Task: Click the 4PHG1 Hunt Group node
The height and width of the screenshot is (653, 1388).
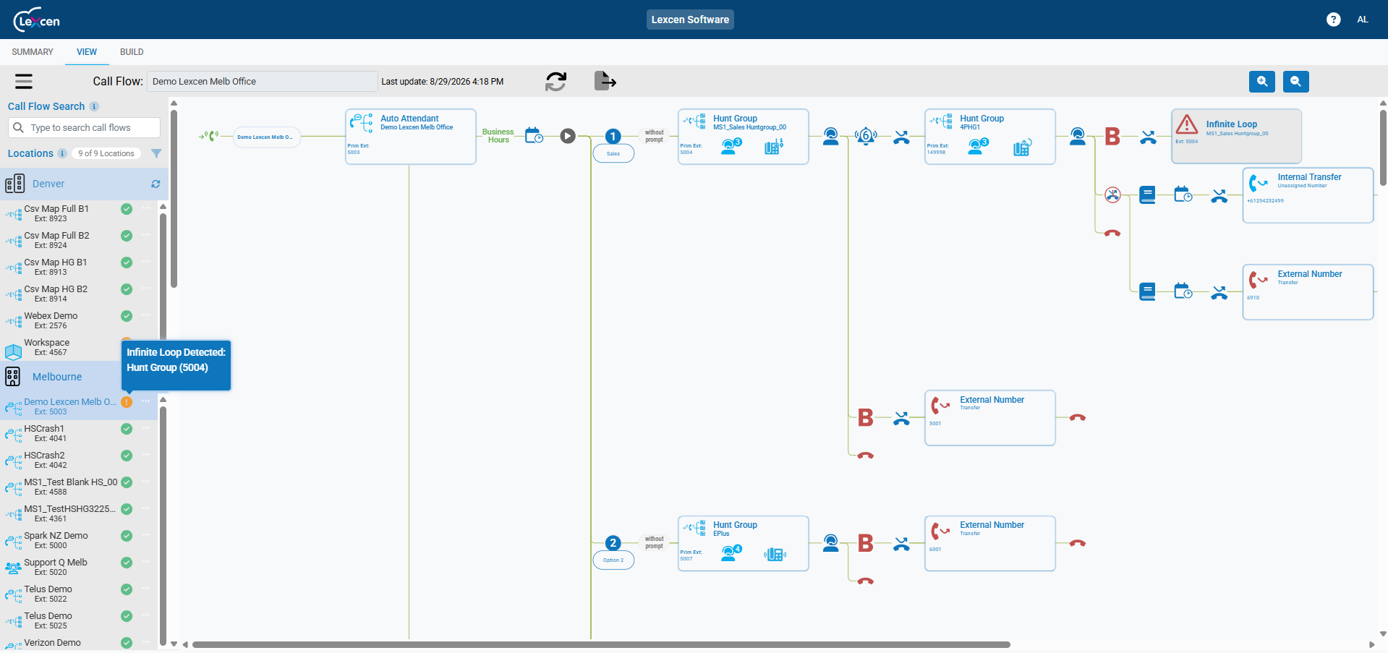Action: coord(990,137)
